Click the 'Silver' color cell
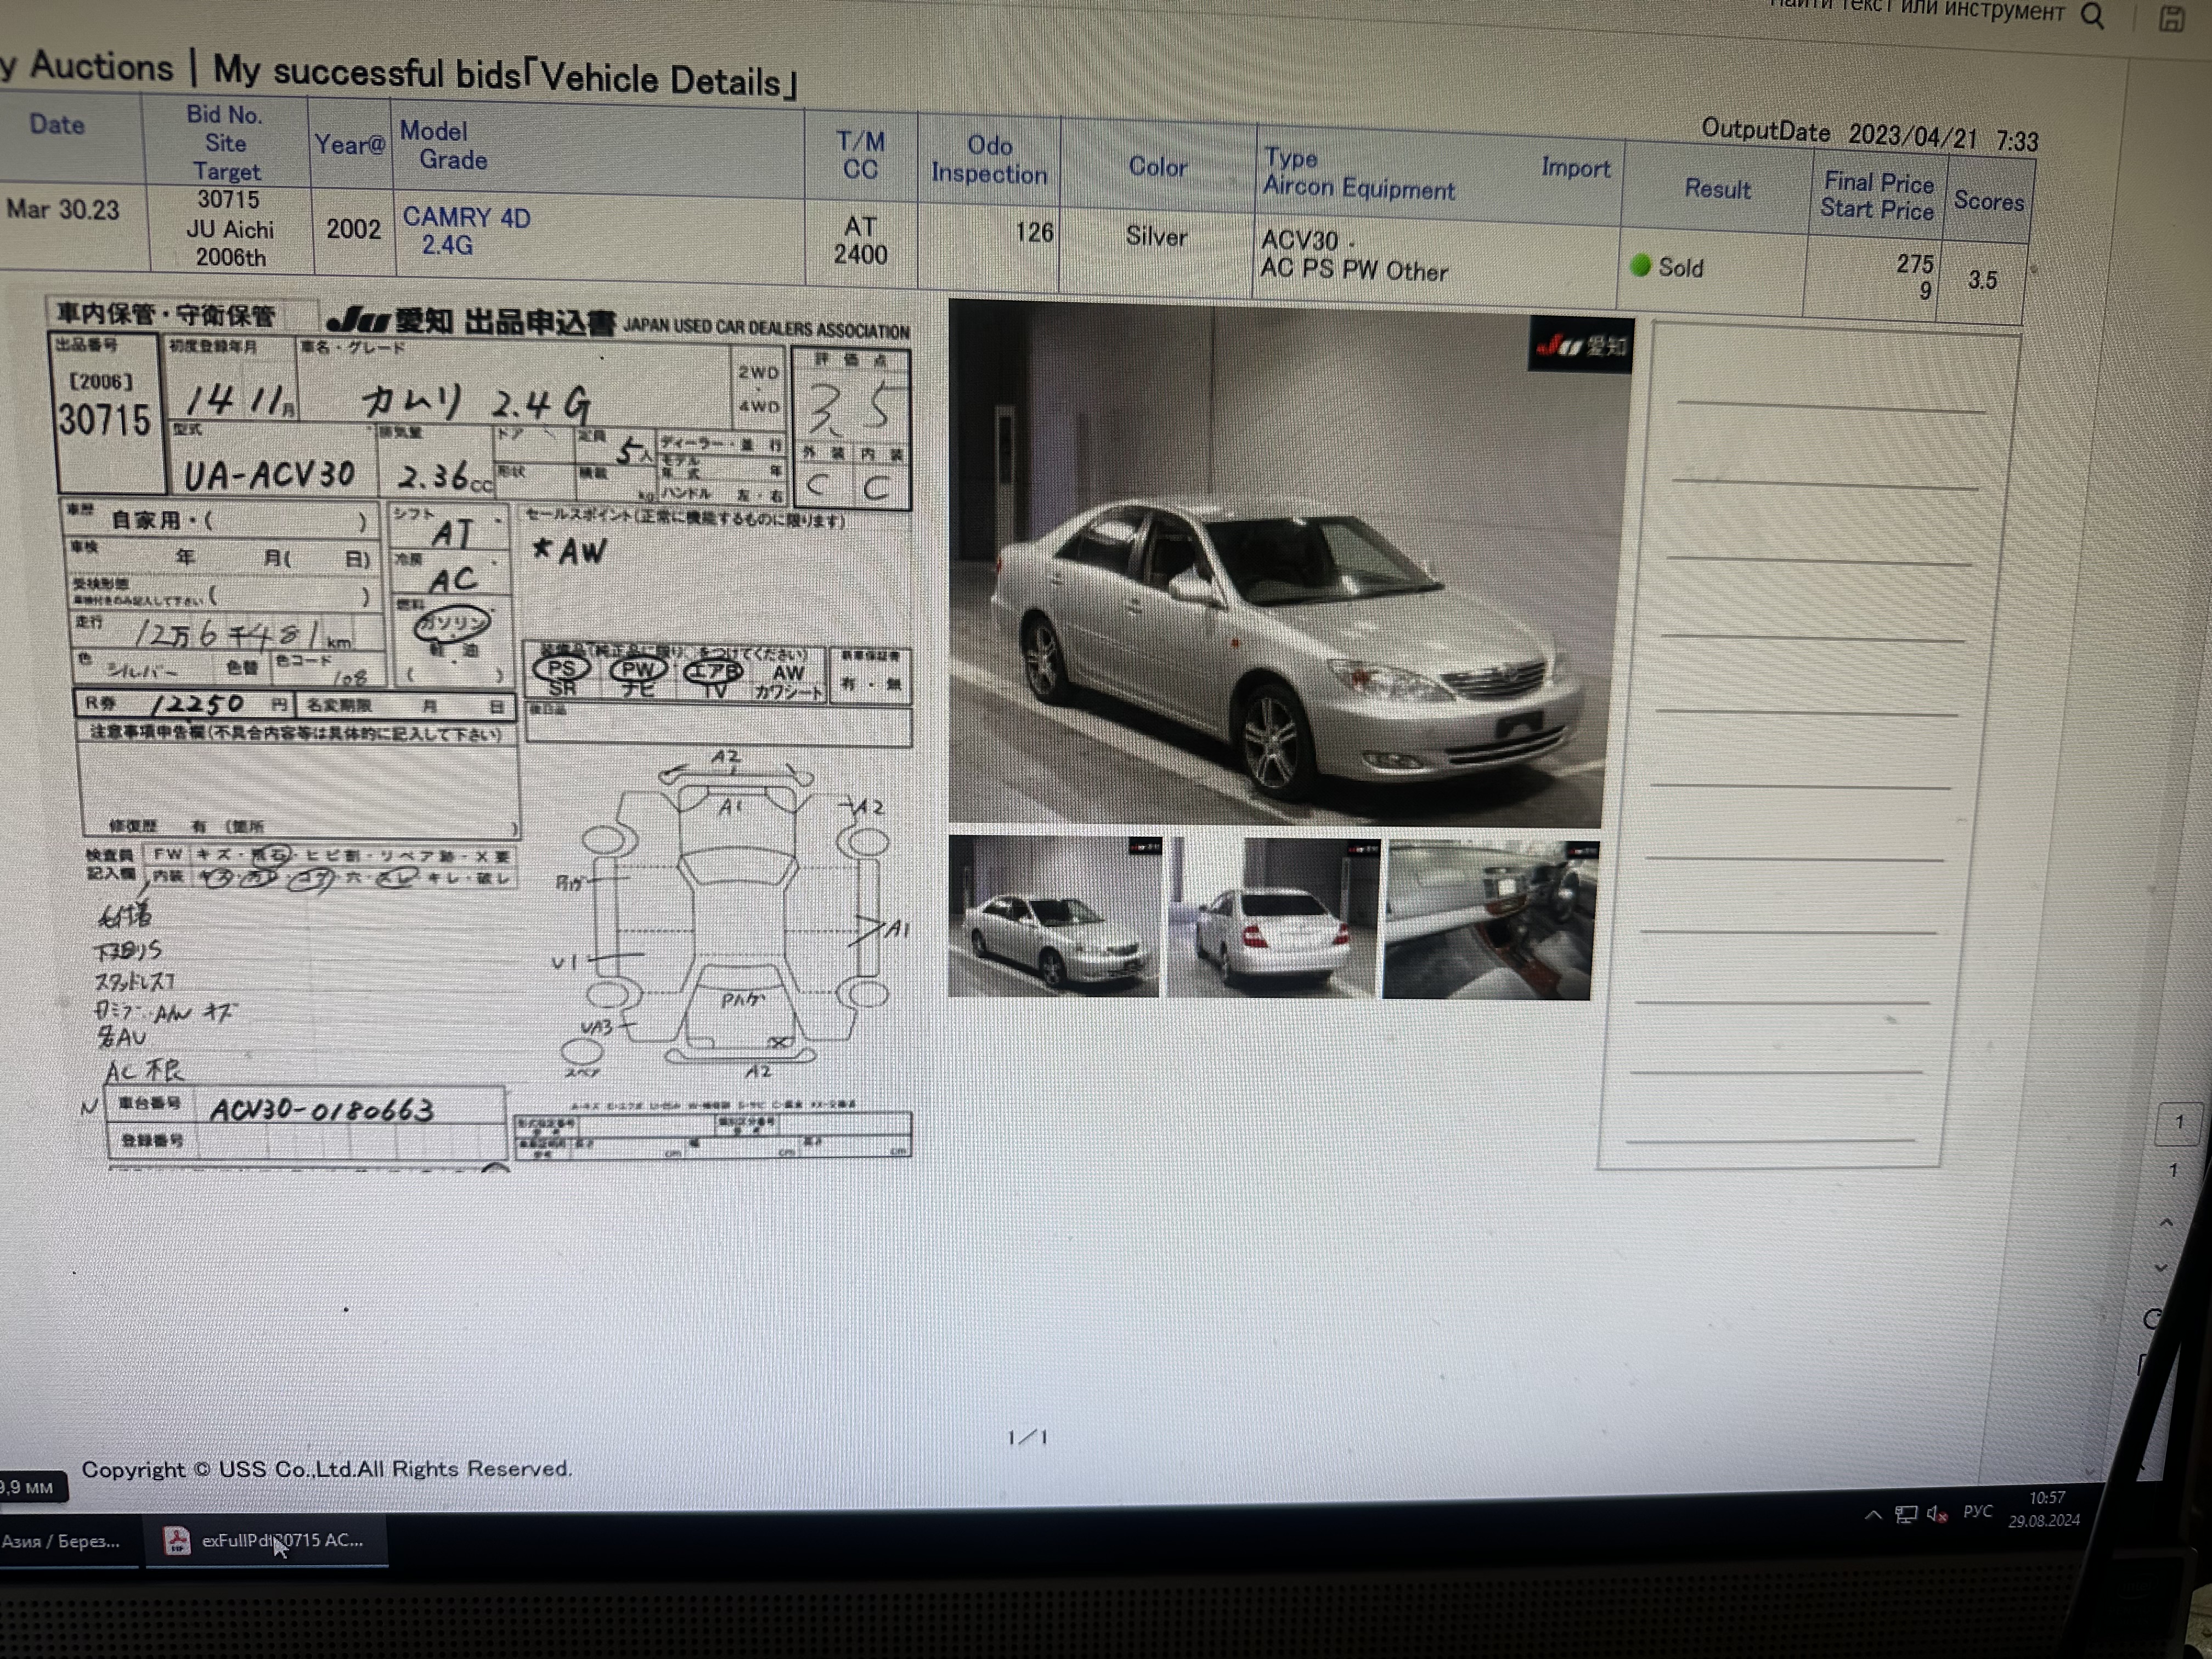The image size is (2212, 1659). coord(1156,237)
